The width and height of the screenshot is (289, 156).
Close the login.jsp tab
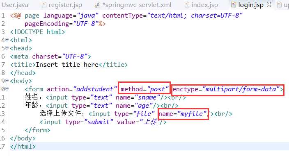[x=269, y=5]
